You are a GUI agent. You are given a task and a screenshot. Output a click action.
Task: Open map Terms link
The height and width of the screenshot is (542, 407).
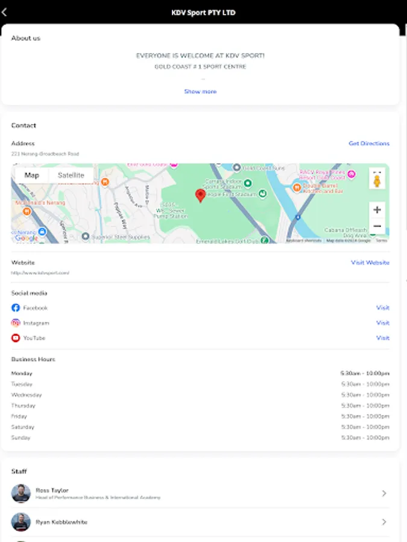click(382, 240)
